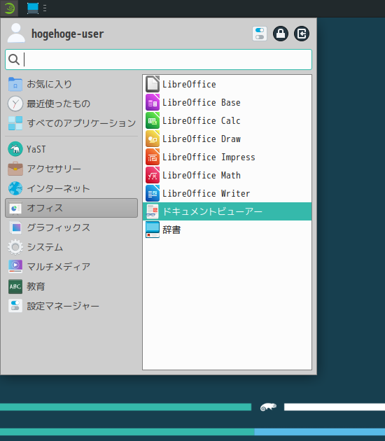Click the graphics picture frame icon

click(x=15, y=227)
